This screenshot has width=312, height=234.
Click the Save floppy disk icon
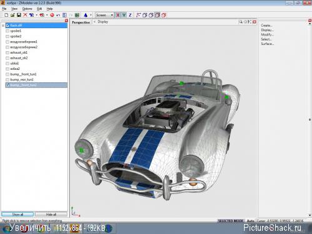click(x=19, y=15)
